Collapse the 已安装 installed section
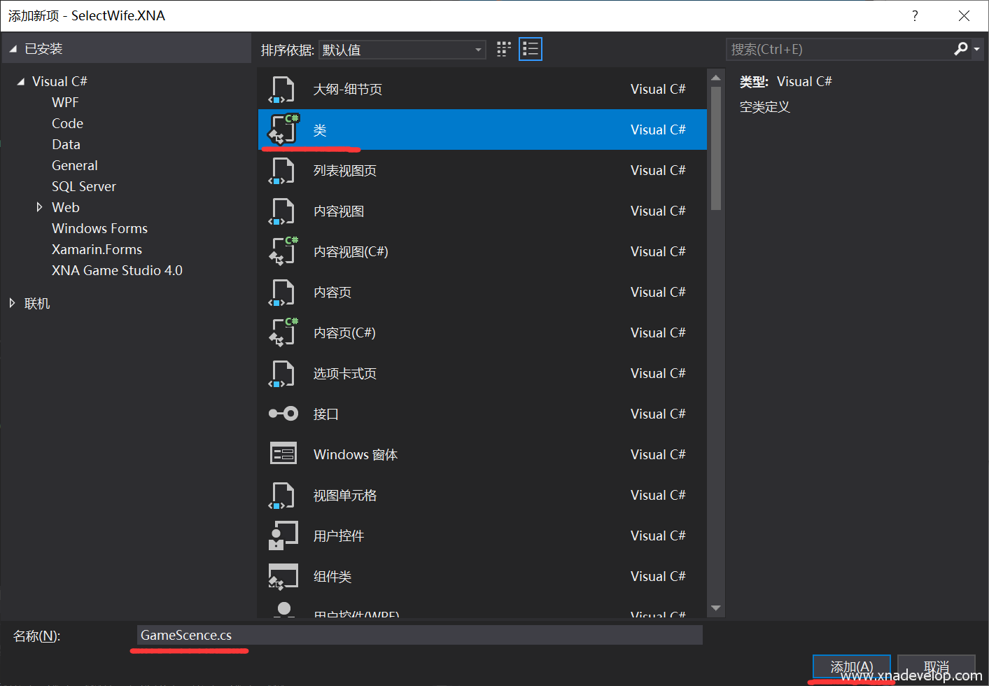The width and height of the screenshot is (989, 686). (13, 49)
